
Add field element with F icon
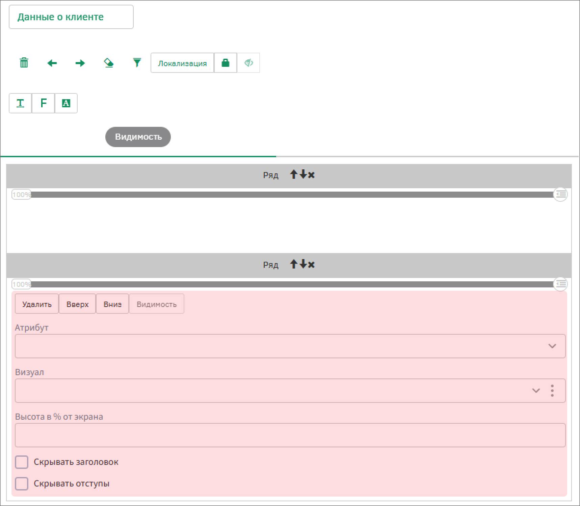click(43, 103)
